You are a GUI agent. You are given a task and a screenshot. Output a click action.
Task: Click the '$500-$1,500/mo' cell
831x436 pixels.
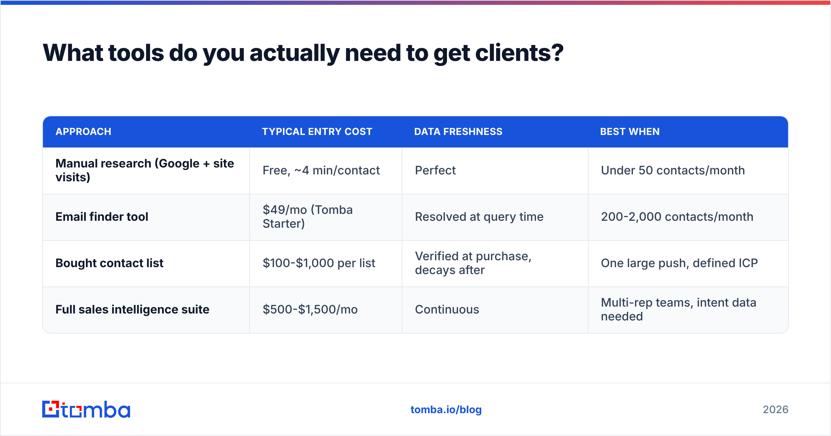(325, 310)
